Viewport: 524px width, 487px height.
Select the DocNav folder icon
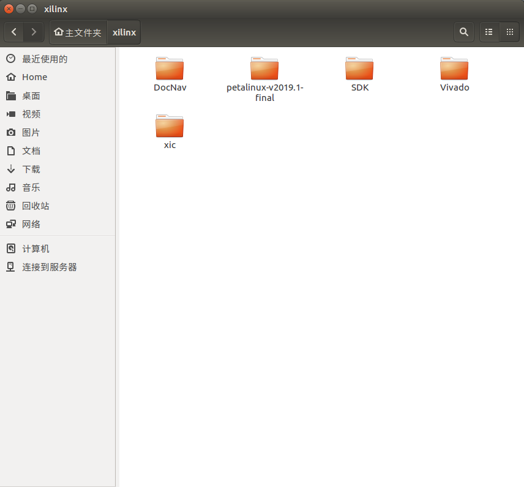(x=170, y=69)
